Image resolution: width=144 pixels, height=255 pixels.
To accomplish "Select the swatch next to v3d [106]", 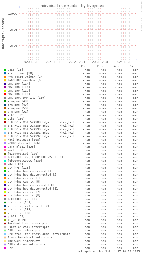I will pos(5,164).
